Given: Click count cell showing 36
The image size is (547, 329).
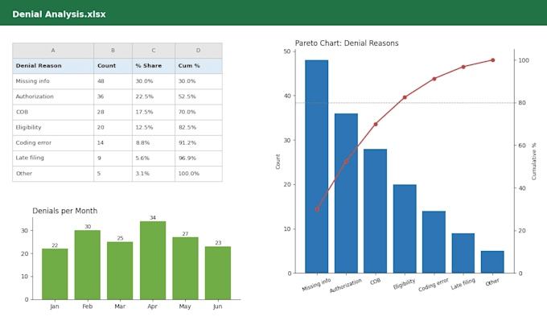Looking at the screenshot, I should tap(113, 97).
